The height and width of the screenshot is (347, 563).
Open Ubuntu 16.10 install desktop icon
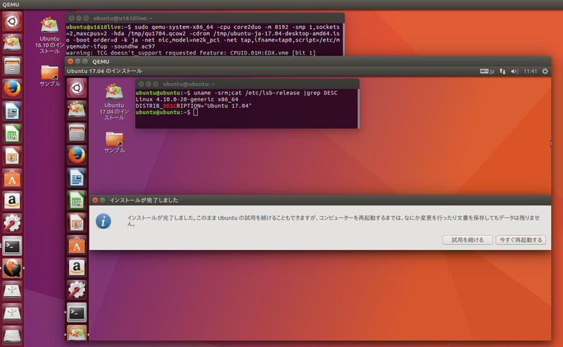[x=49, y=35]
